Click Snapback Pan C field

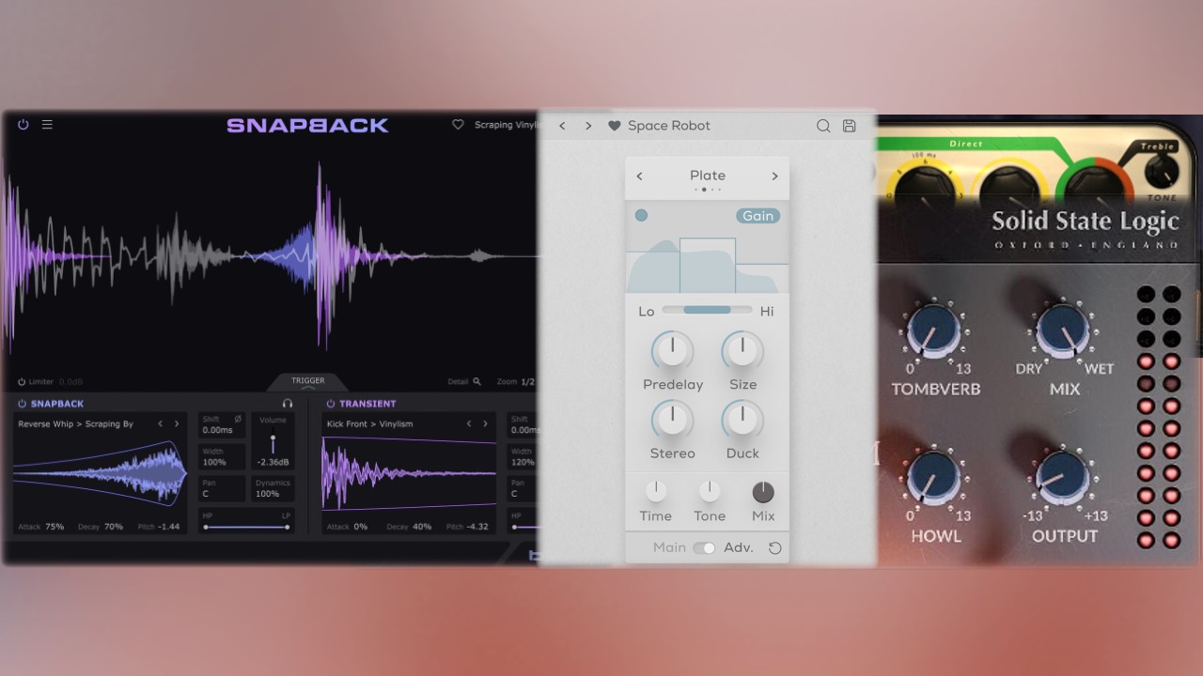click(x=222, y=488)
